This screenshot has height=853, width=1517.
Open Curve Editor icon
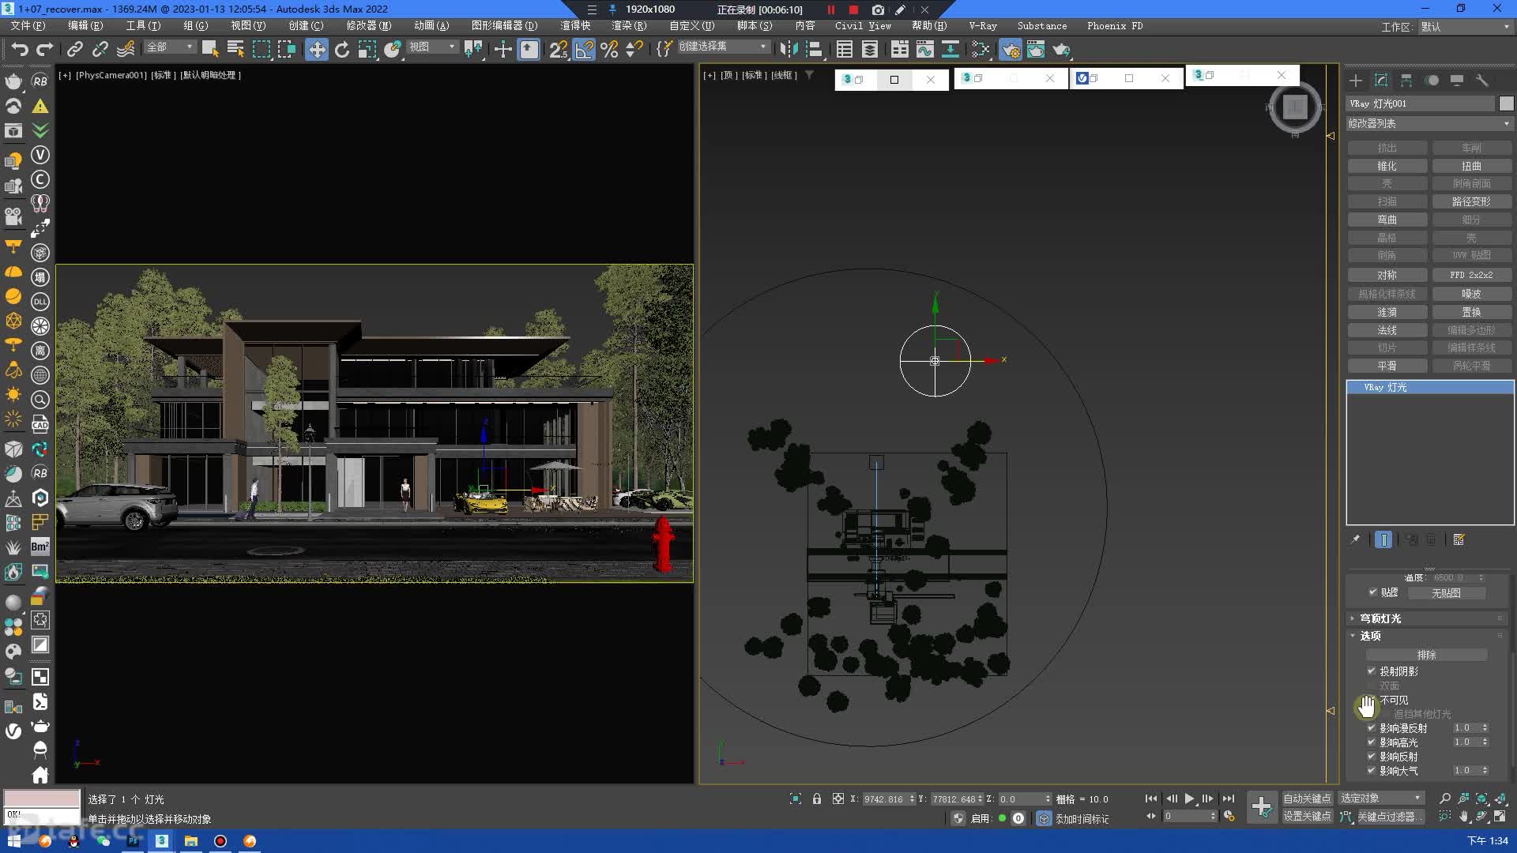tap(925, 49)
